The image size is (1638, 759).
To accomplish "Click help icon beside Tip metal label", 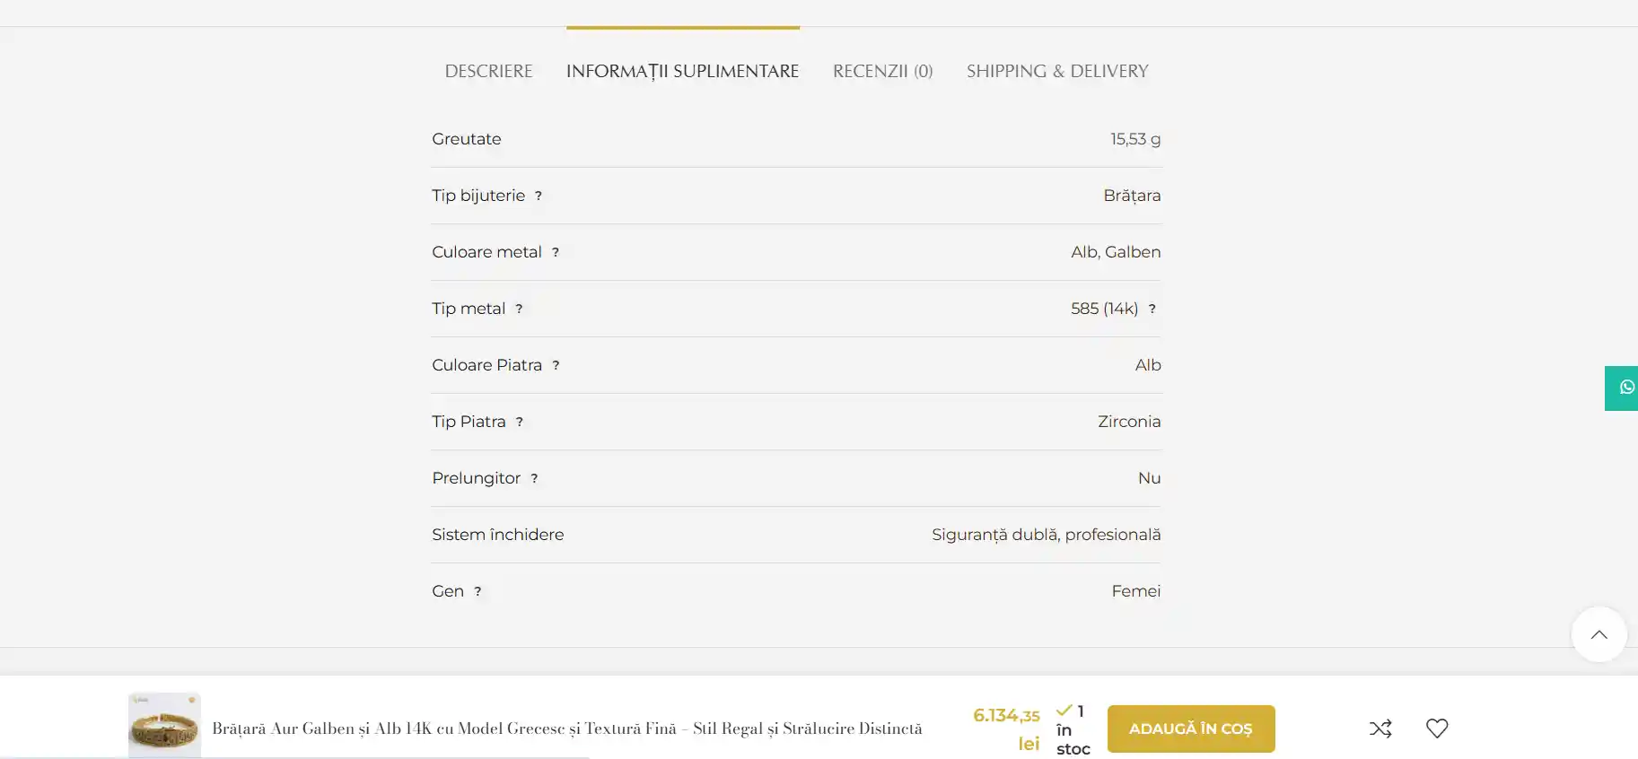I will [519, 309].
